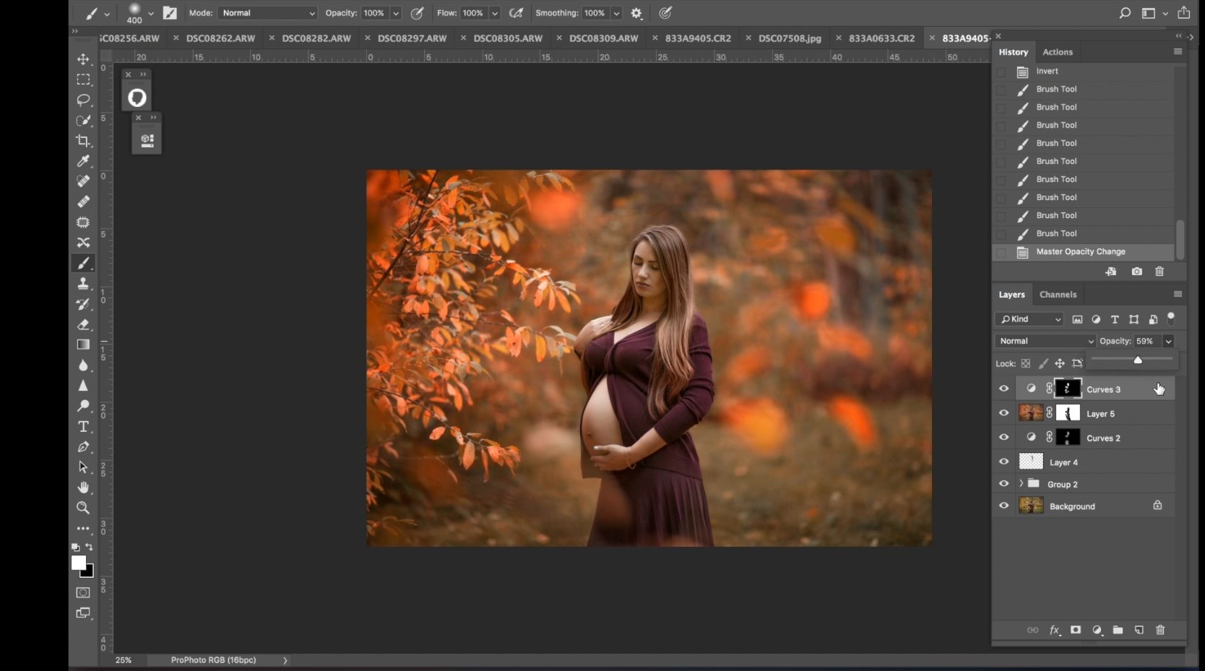Toggle the brush settings panel button
The width and height of the screenshot is (1205, 671).
[x=170, y=13]
